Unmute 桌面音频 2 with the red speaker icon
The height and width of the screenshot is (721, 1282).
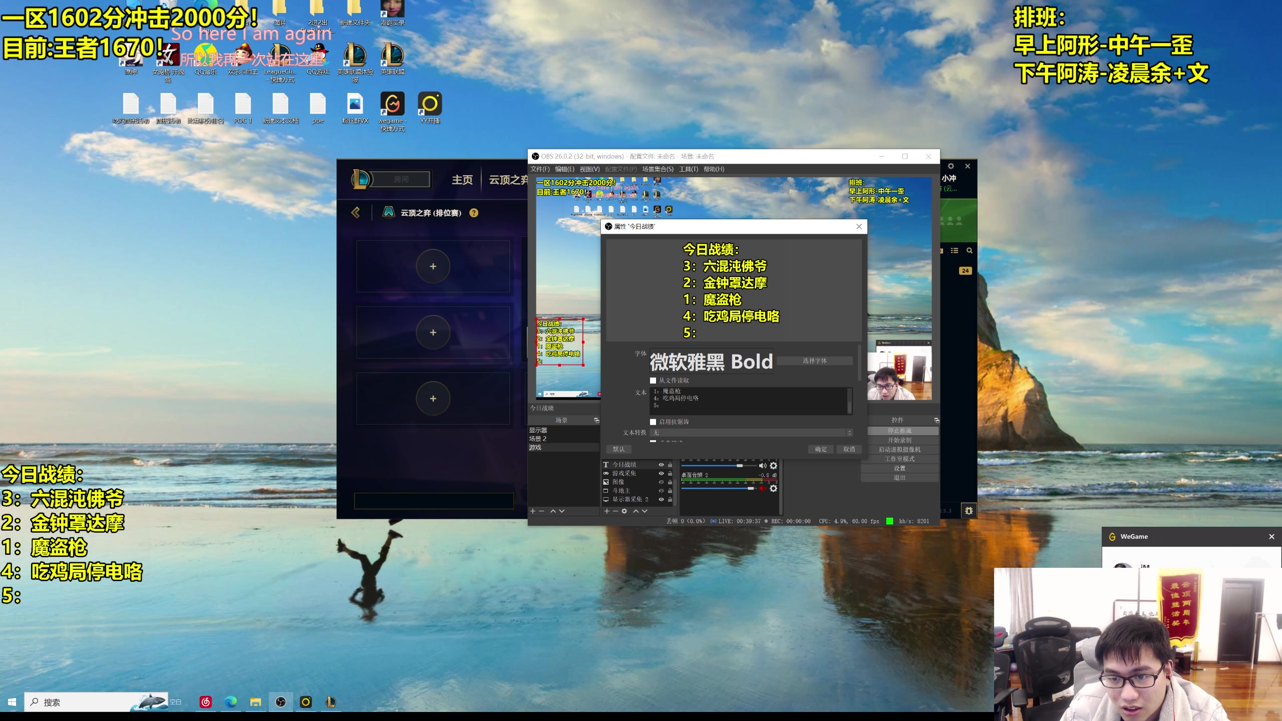pos(762,488)
